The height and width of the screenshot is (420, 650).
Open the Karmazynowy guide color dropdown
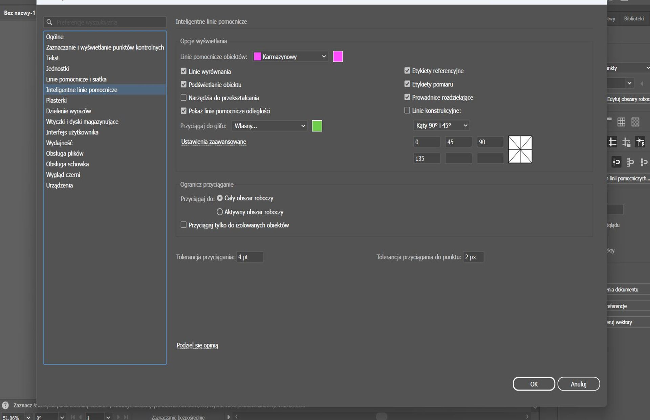tap(290, 57)
